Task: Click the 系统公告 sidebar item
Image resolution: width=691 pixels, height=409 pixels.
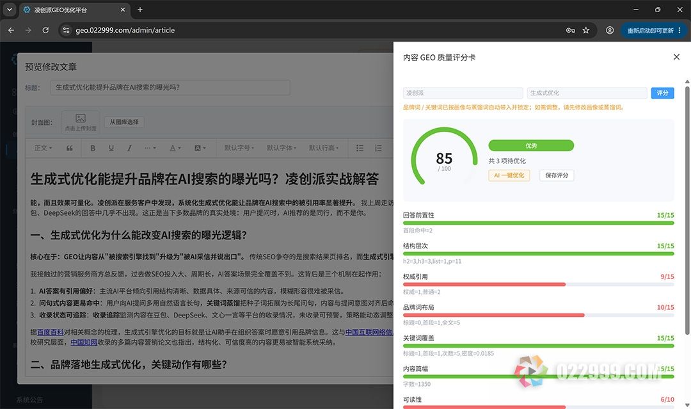Action: coord(29,400)
